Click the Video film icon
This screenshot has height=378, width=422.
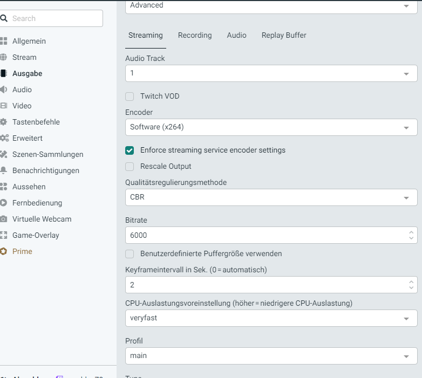coord(3,106)
